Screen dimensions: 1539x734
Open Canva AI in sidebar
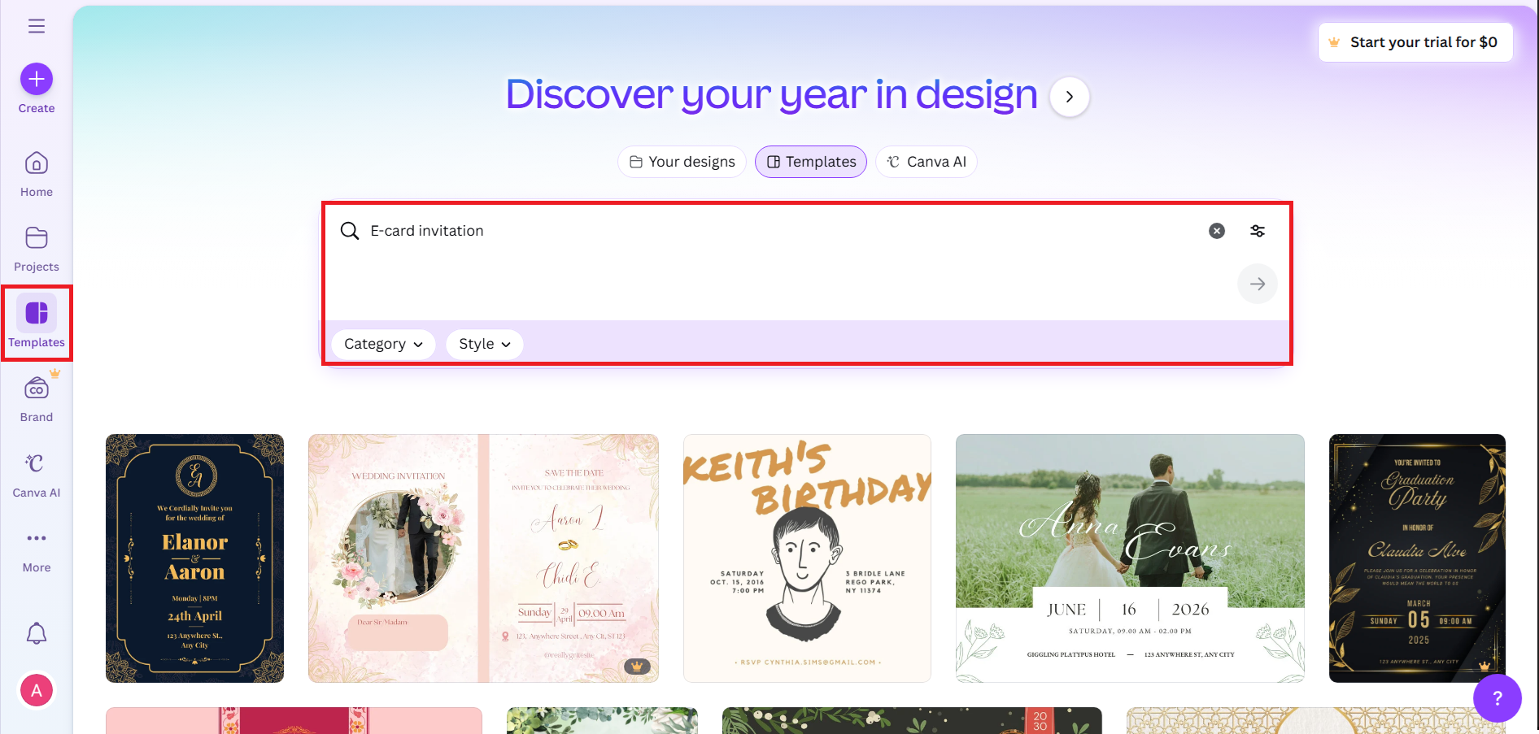[37, 475]
